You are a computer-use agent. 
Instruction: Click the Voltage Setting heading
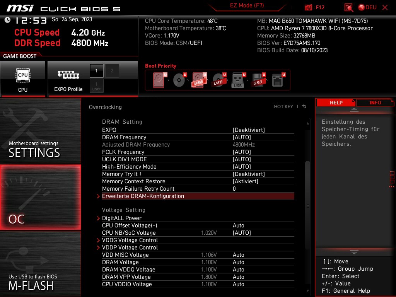[123, 210]
